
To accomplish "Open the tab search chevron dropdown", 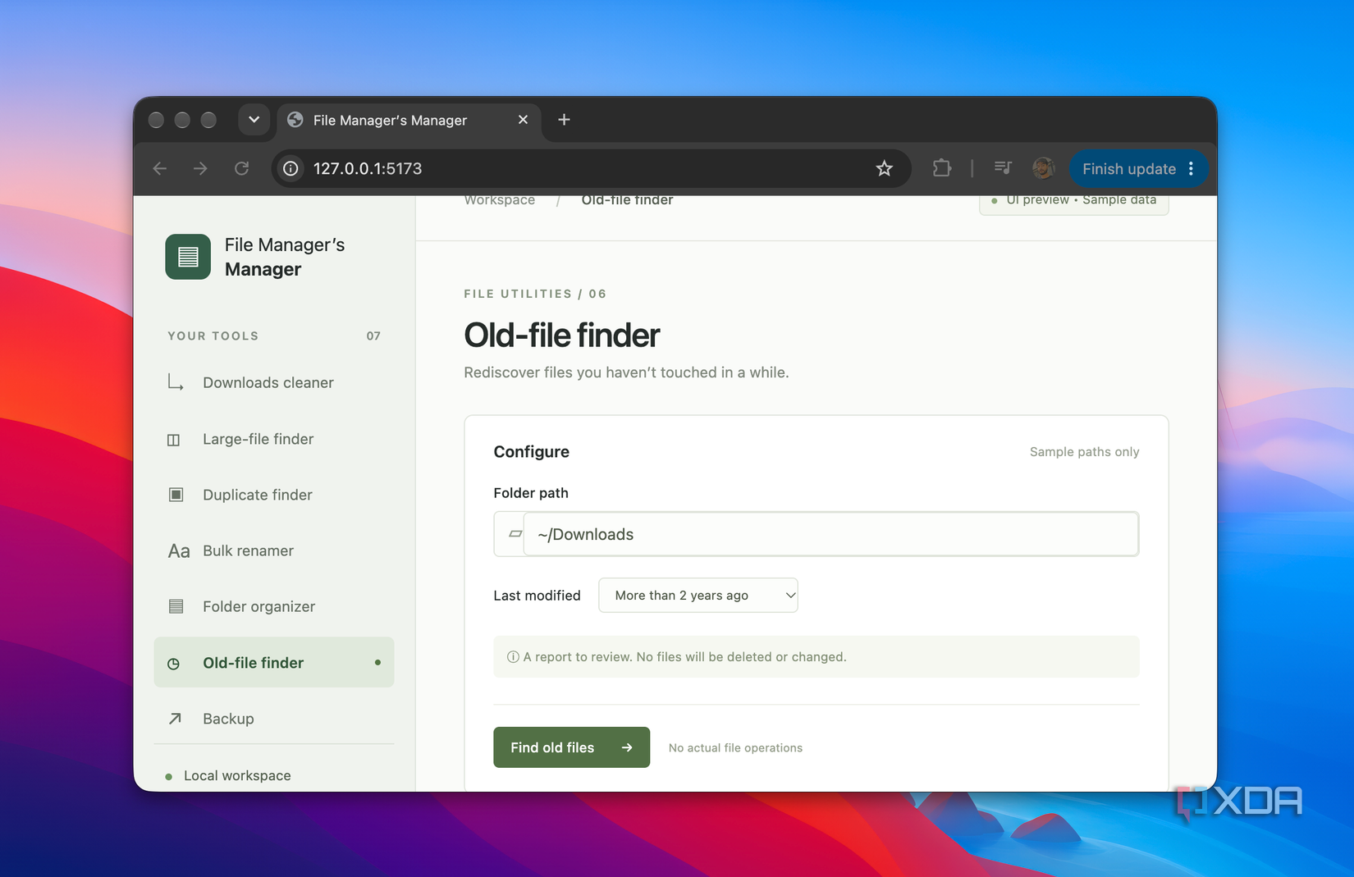I will (x=254, y=120).
